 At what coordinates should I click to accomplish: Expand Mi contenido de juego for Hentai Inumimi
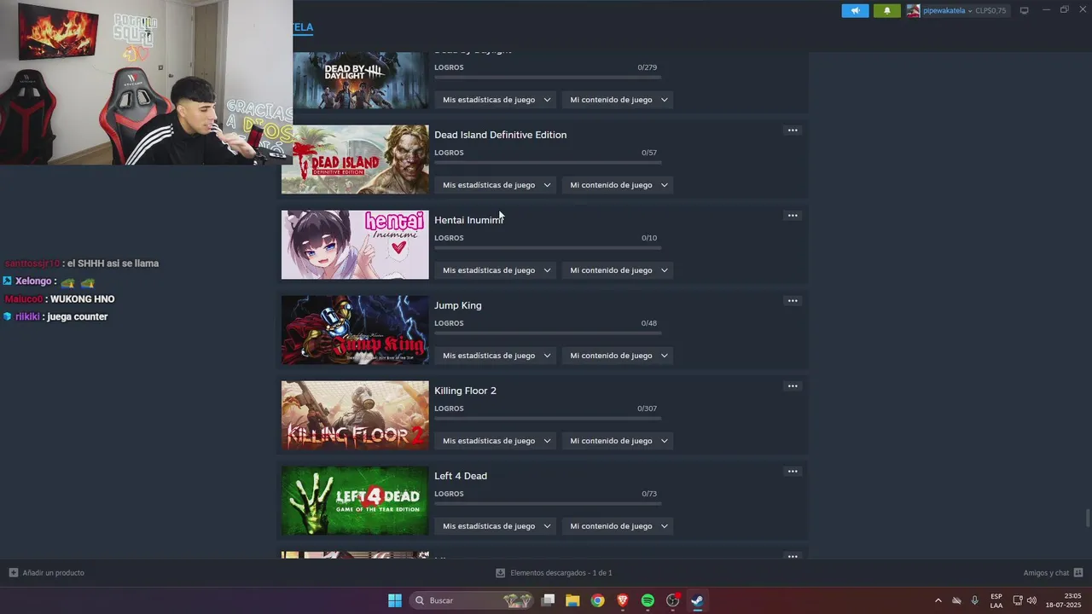[618, 270]
